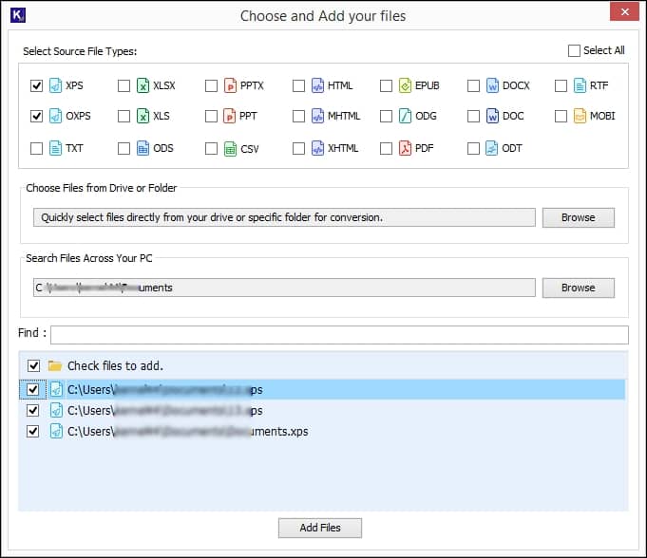Tick the CSV checkbox
The width and height of the screenshot is (647, 558).
tap(211, 148)
